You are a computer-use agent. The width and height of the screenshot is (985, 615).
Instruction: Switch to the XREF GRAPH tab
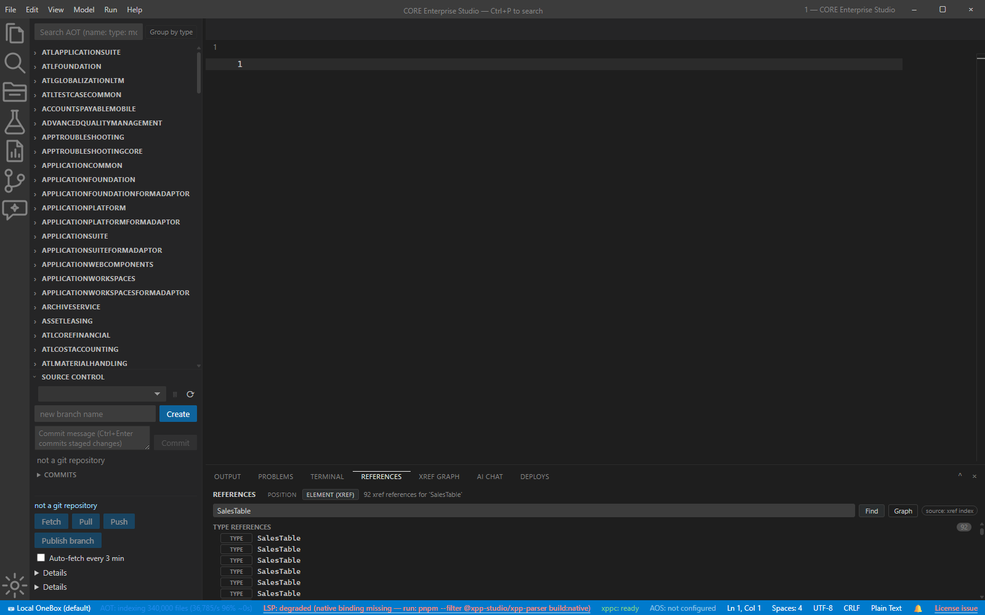(x=439, y=477)
